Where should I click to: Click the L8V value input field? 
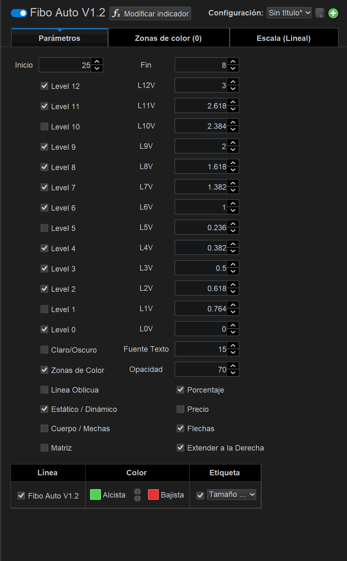point(201,167)
